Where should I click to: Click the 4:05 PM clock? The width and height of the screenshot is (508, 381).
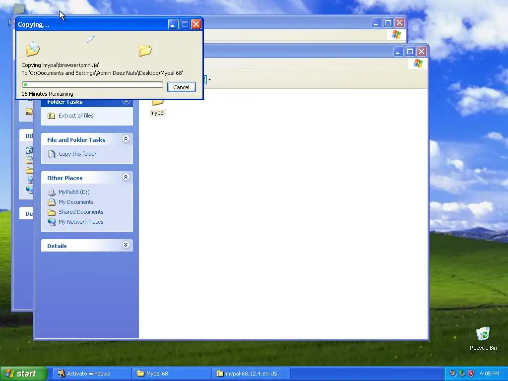(x=490, y=374)
